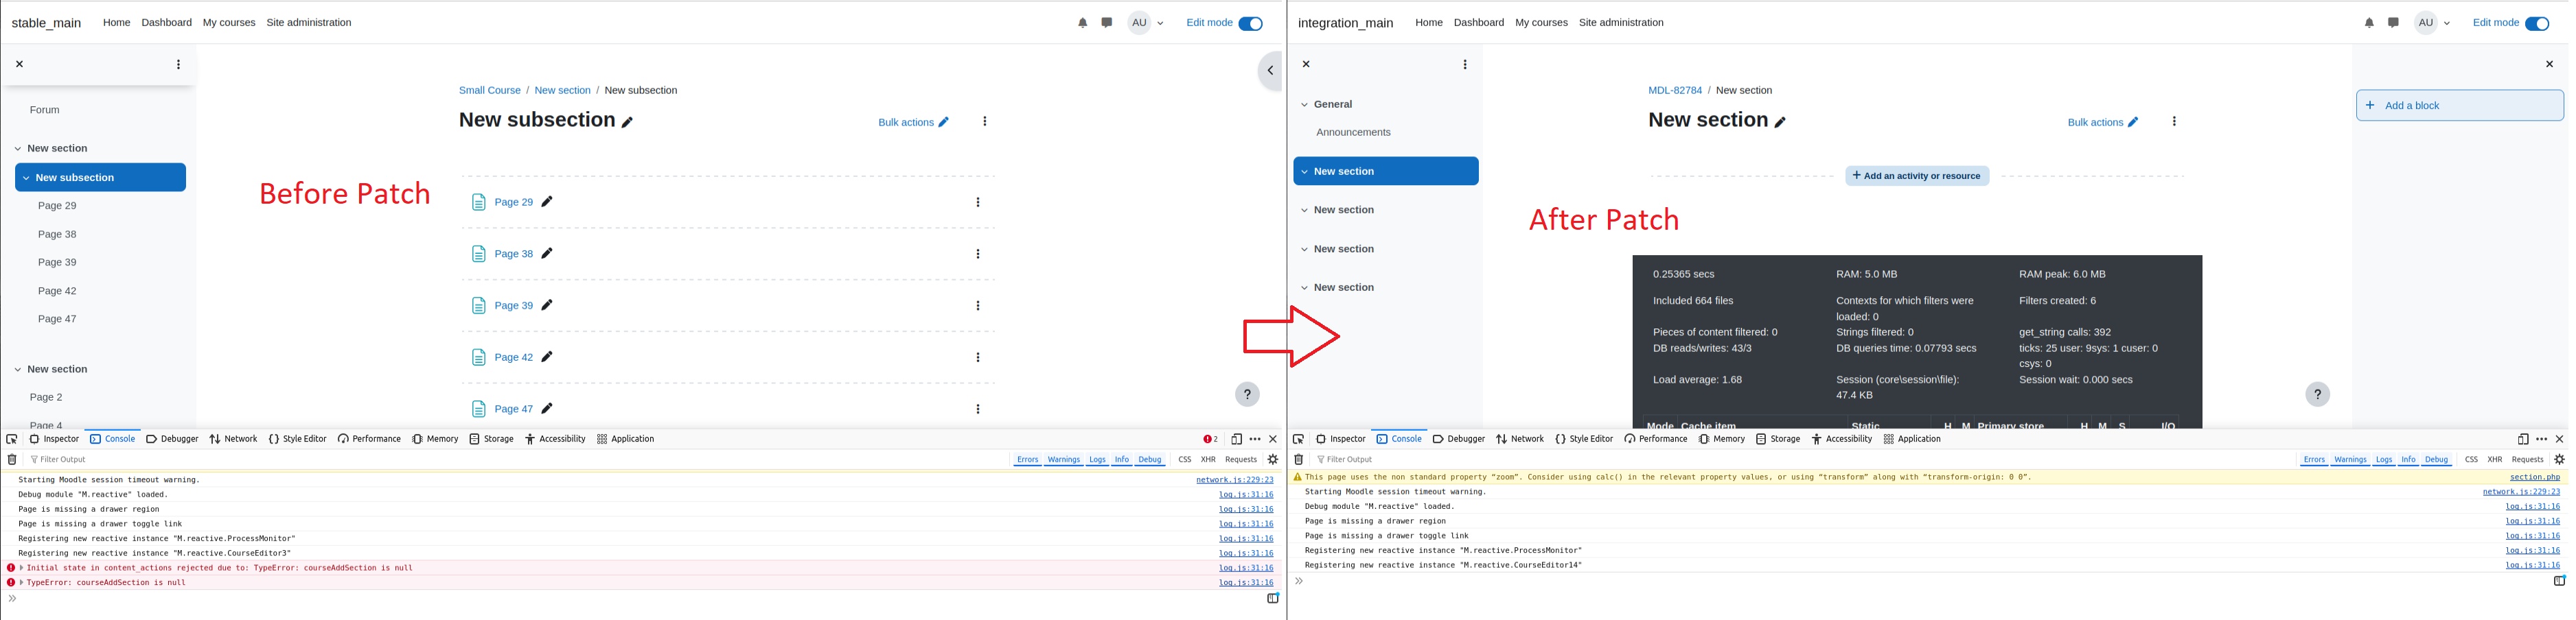
Task: Toggle Debug filter in right console
Action: (2436, 460)
